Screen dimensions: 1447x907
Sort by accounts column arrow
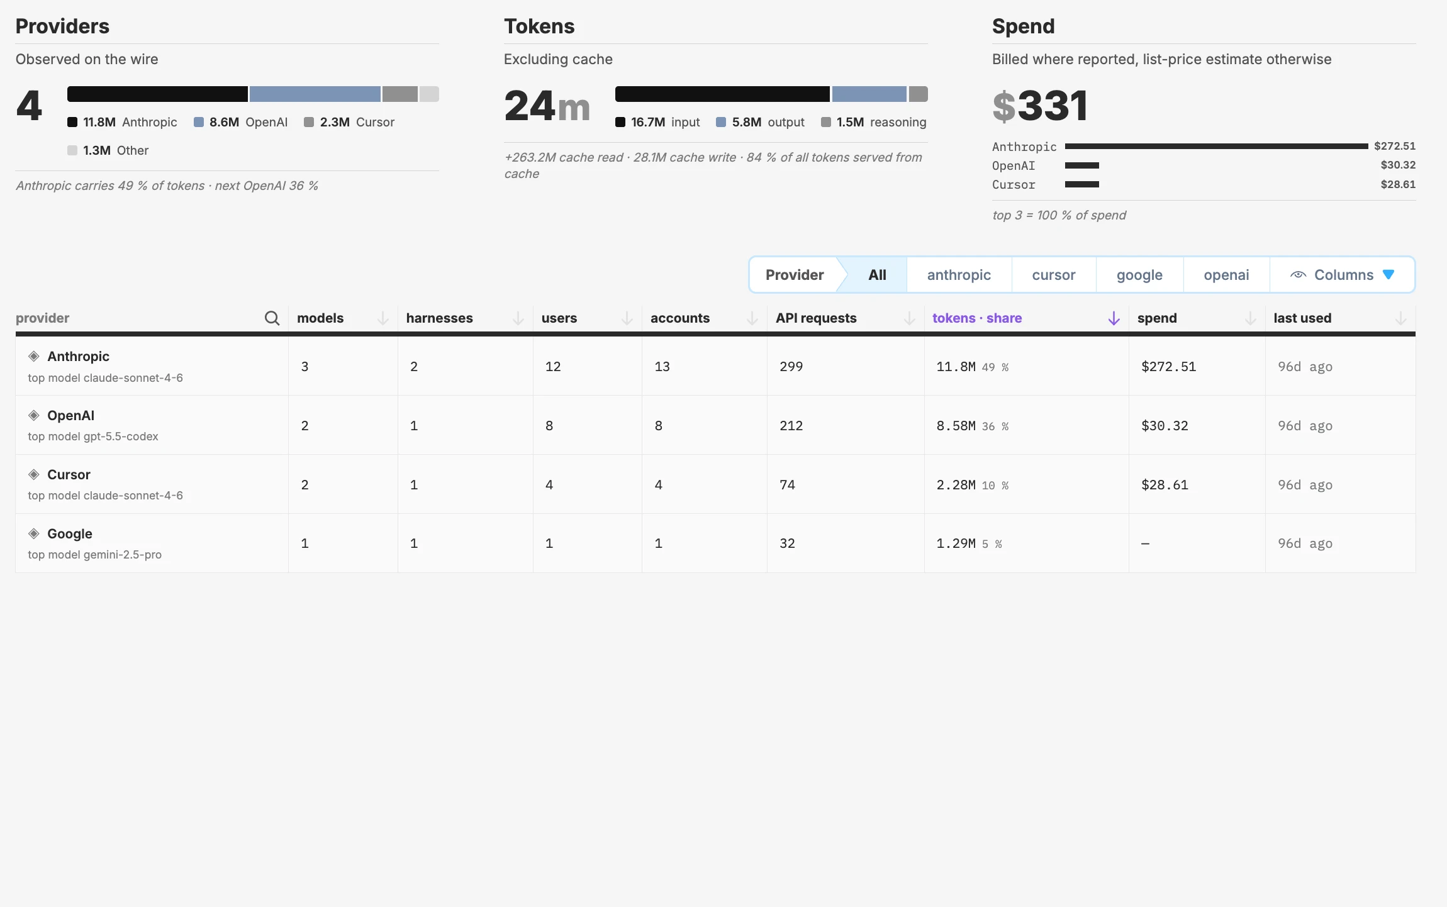(x=752, y=318)
